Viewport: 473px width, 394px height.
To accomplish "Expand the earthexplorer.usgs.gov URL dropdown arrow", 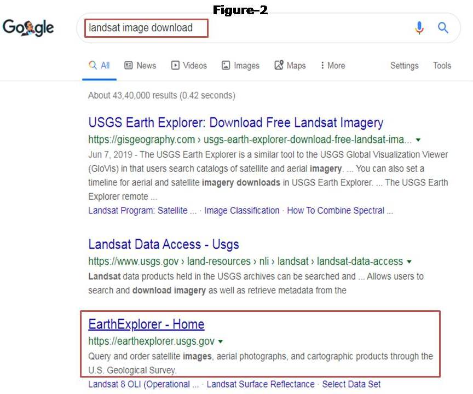I will (221, 341).
